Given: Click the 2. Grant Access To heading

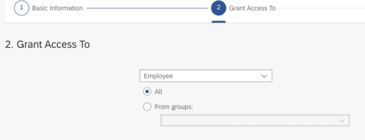Looking at the screenshot, I should [x=47, y=45].
